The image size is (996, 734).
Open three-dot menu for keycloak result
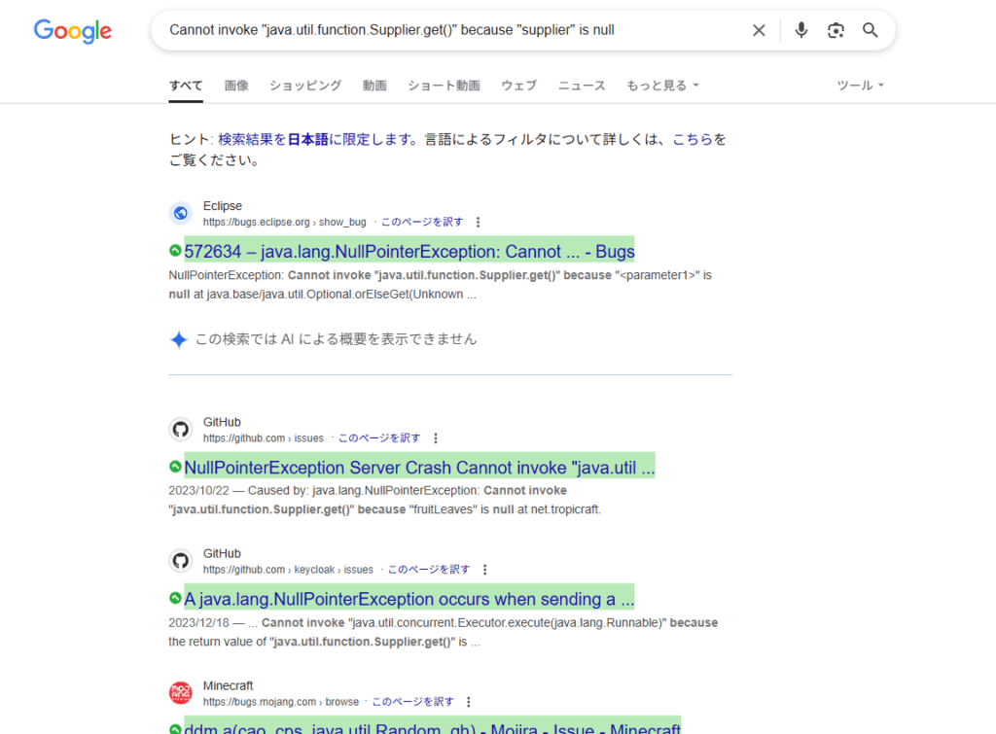coord(484,570)
